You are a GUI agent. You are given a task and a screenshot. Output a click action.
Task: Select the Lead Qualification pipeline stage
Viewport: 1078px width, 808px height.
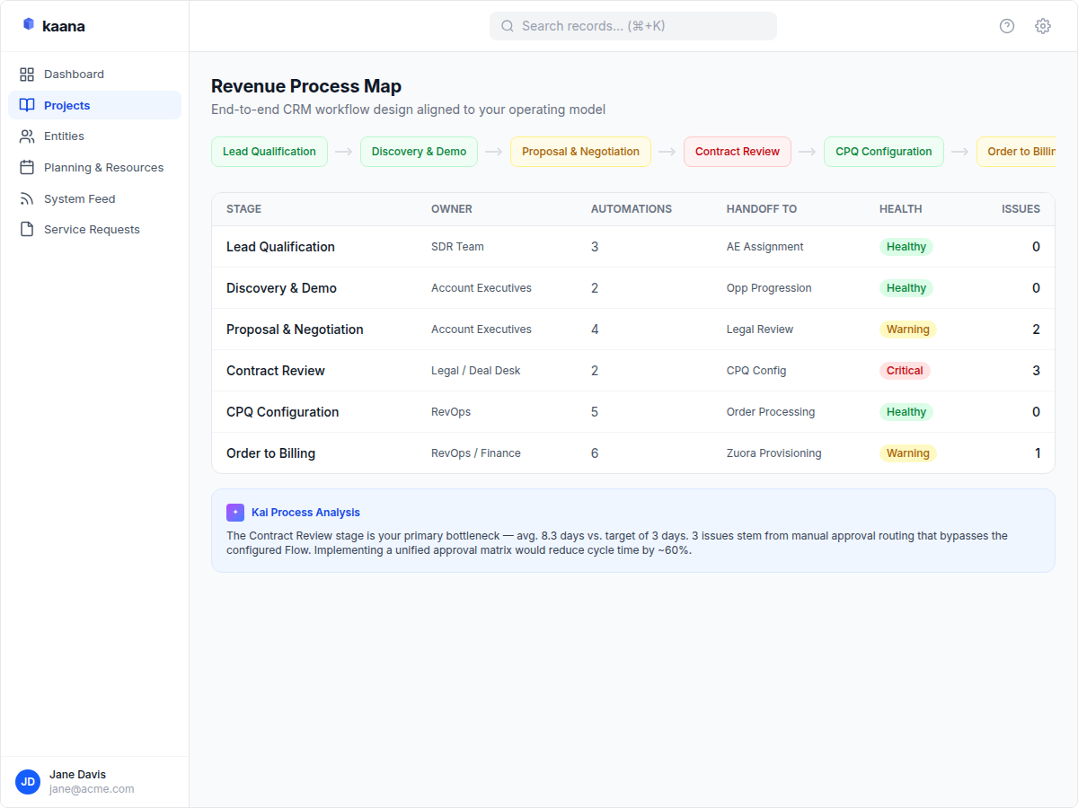[269, 152]
